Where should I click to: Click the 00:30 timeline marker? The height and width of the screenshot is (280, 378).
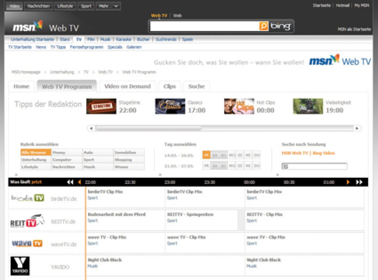pos(289,182)
